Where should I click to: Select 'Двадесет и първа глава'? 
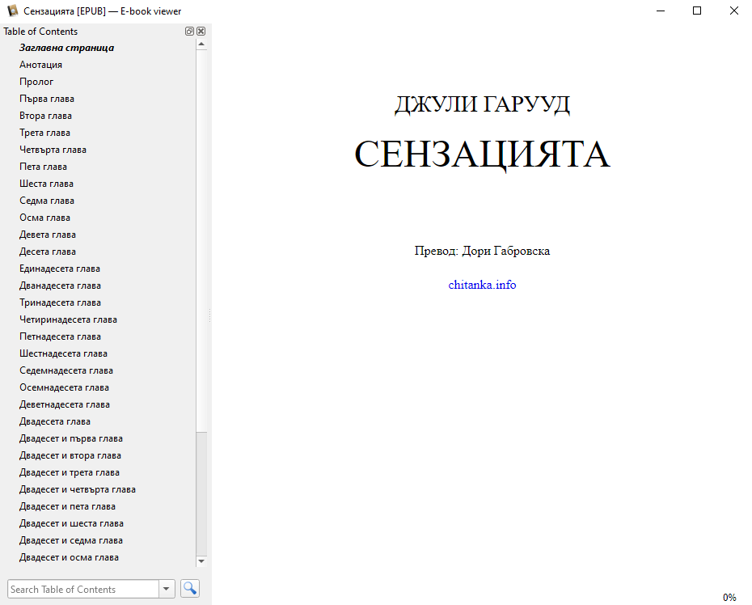coord(71,438)
